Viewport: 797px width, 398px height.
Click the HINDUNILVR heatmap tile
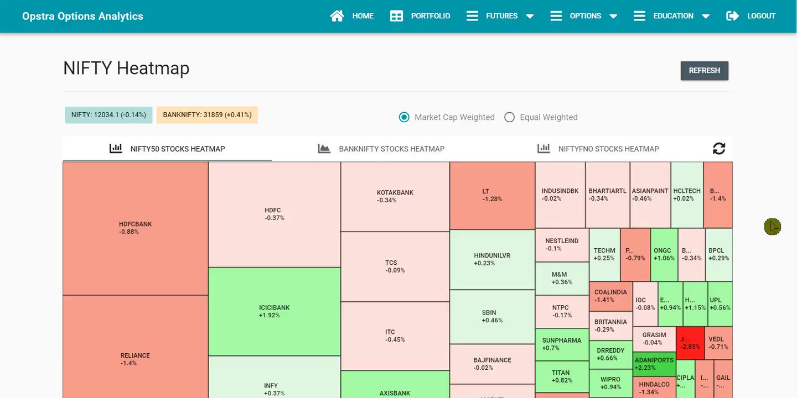click(493, 260)
